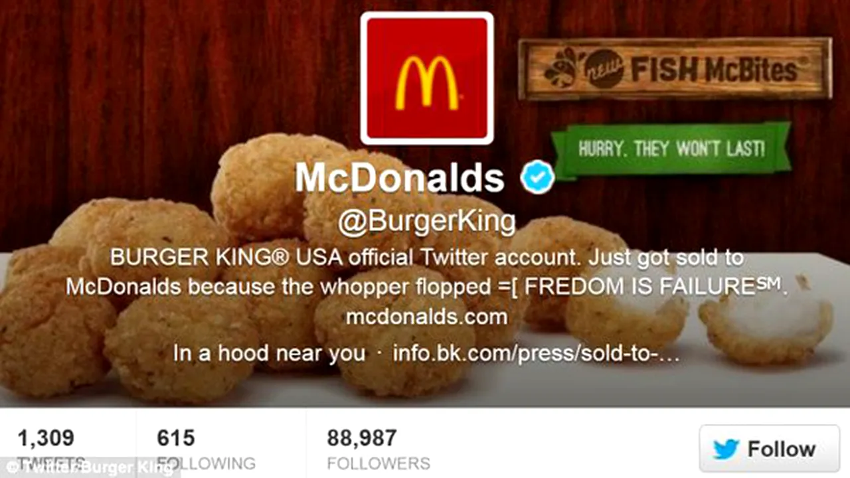Image resolution: width=850 pixels, height=478 pixels.
Task: Click the McDonalds display name
Action: pyautogui.click(x=400, y=178)
